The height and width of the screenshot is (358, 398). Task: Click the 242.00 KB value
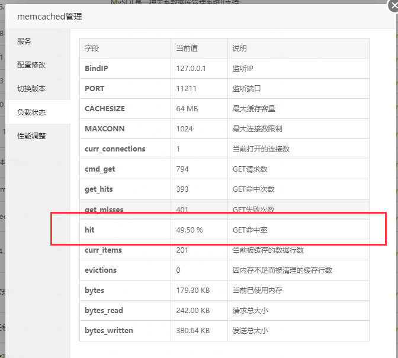click(x=193, y=310)
